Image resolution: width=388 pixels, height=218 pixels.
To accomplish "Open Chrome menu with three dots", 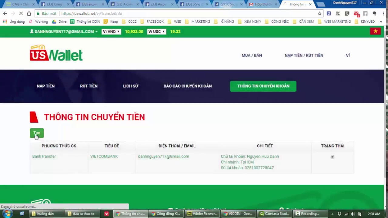I will pos(383,13).
